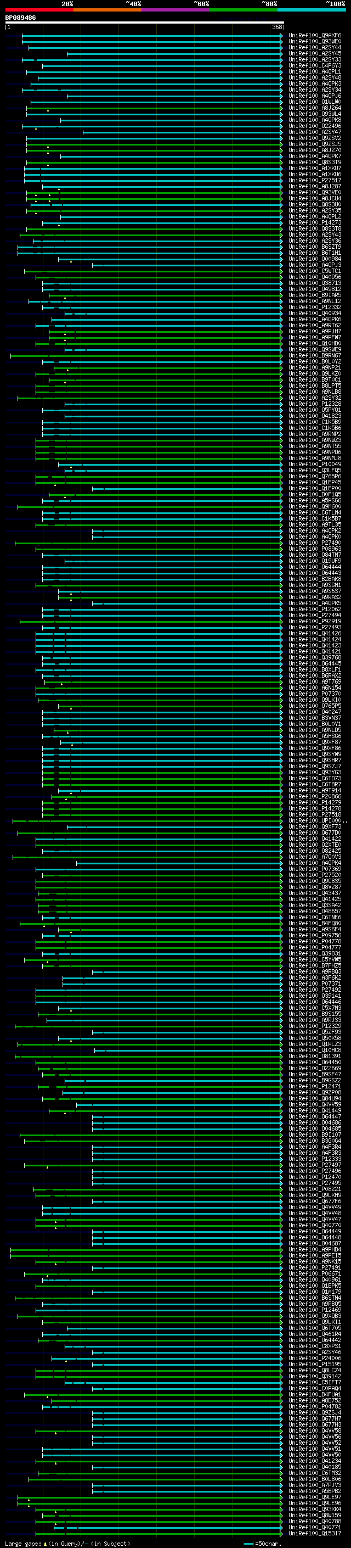Select the UniRef100_O22496 label
Image resolution: width=351 pixels, height=1548 pixels.
(315, 126)
